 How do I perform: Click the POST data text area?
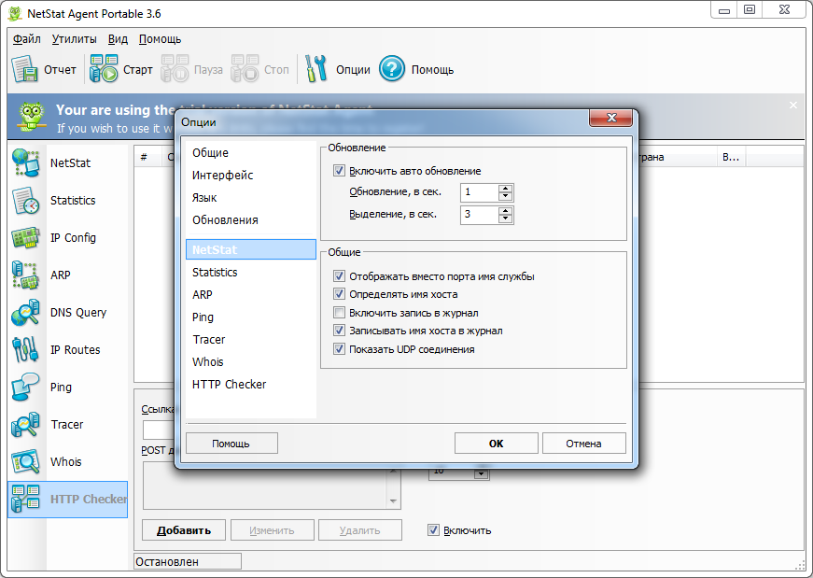(264, 487)
